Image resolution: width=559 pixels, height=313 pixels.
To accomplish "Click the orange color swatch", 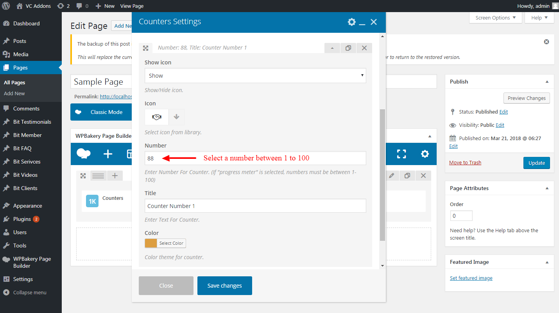I will coord(151,243).
